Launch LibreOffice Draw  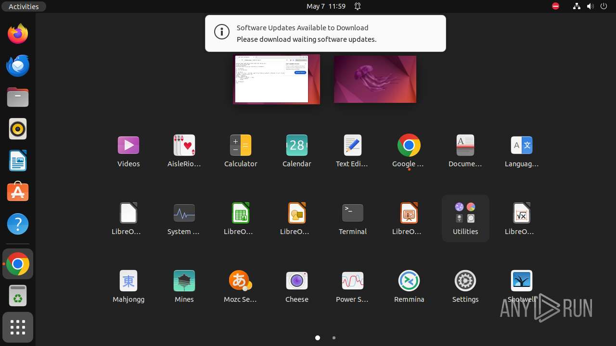click(x=297, y=219)
